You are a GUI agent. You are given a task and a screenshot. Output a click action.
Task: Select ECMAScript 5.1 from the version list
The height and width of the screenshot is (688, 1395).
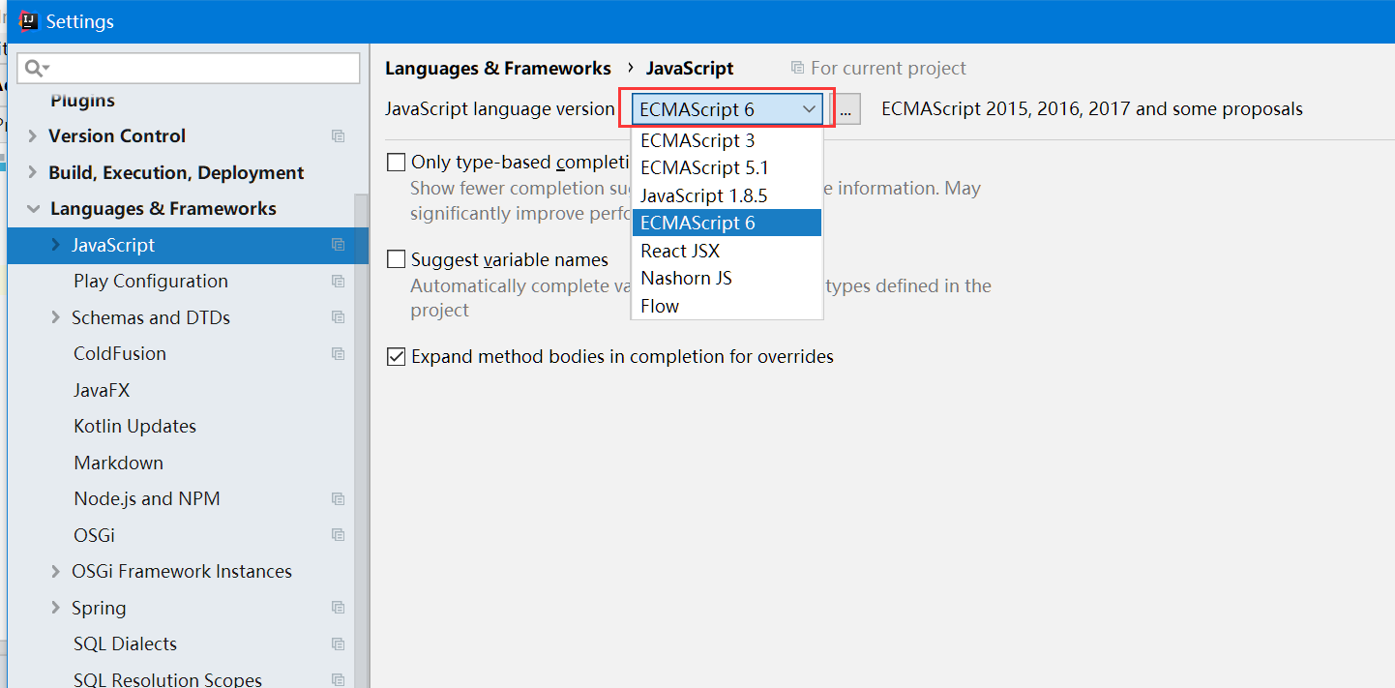click(x=727, y=167)
